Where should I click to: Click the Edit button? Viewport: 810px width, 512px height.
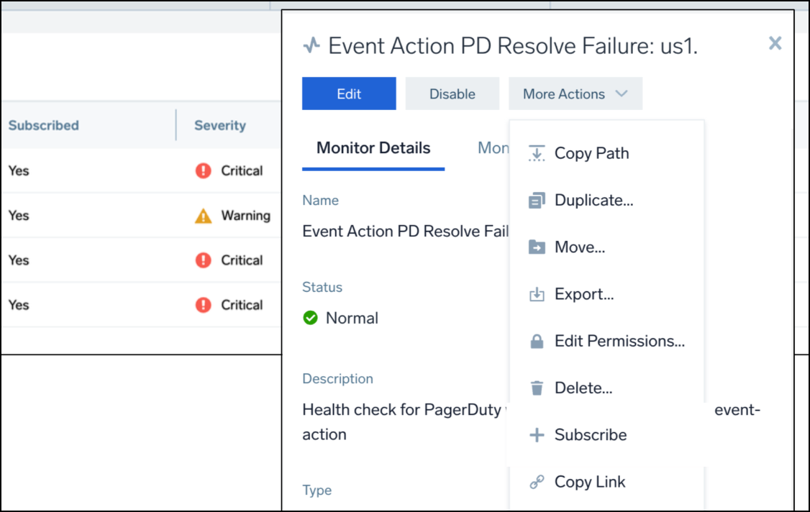click(x=348, y=93)
